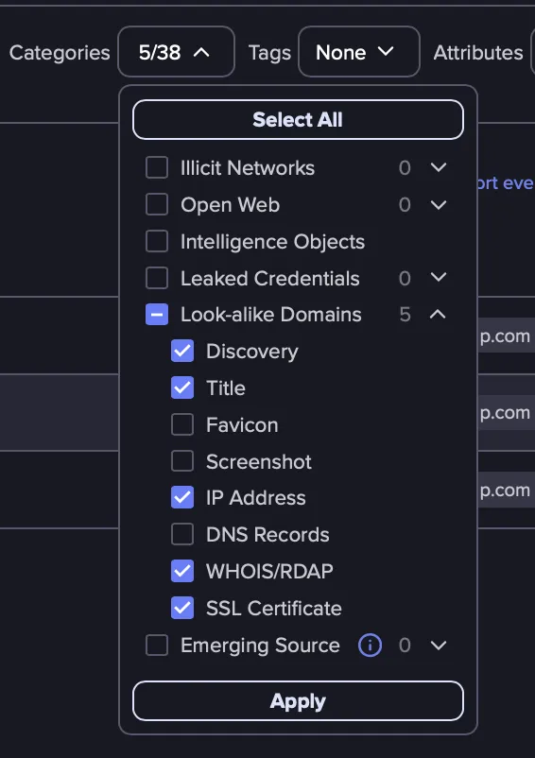Collapse the Look-alike Domains group
The width and height of the screenshot is (535, 758).
(x=438, y=314)
